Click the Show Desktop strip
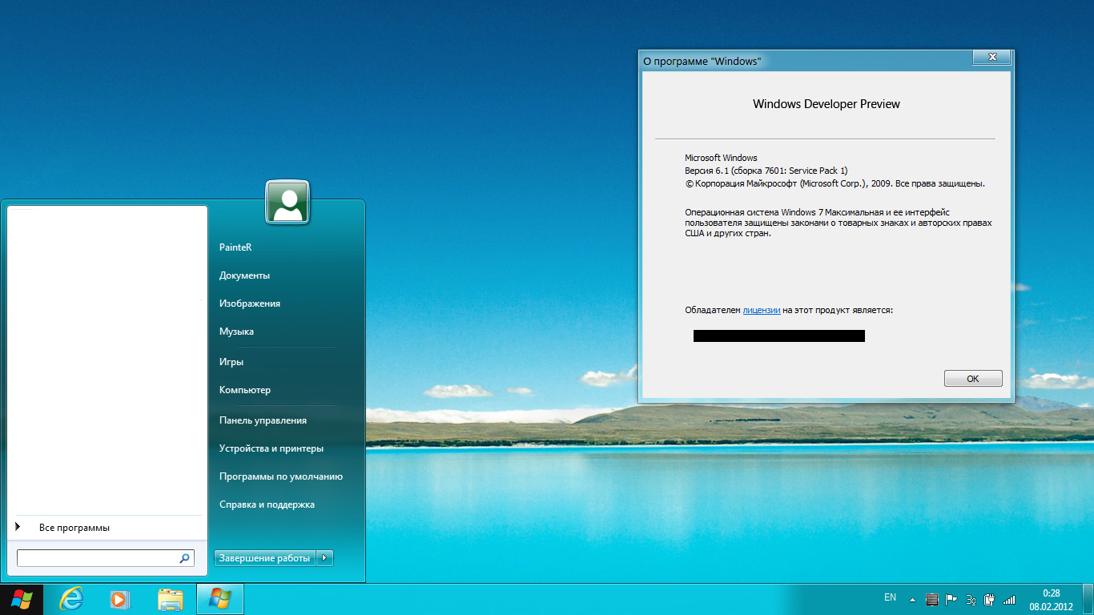This screenshot has height=615, width=1094. [x=1088, y=599]
